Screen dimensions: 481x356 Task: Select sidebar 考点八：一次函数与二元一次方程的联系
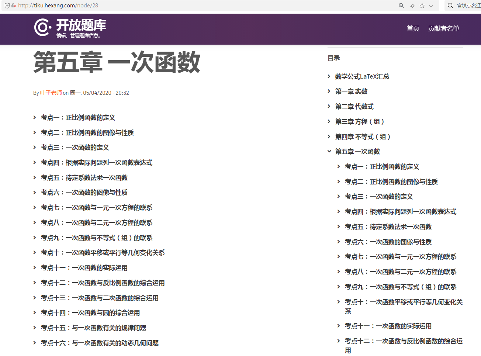point(401,272)
